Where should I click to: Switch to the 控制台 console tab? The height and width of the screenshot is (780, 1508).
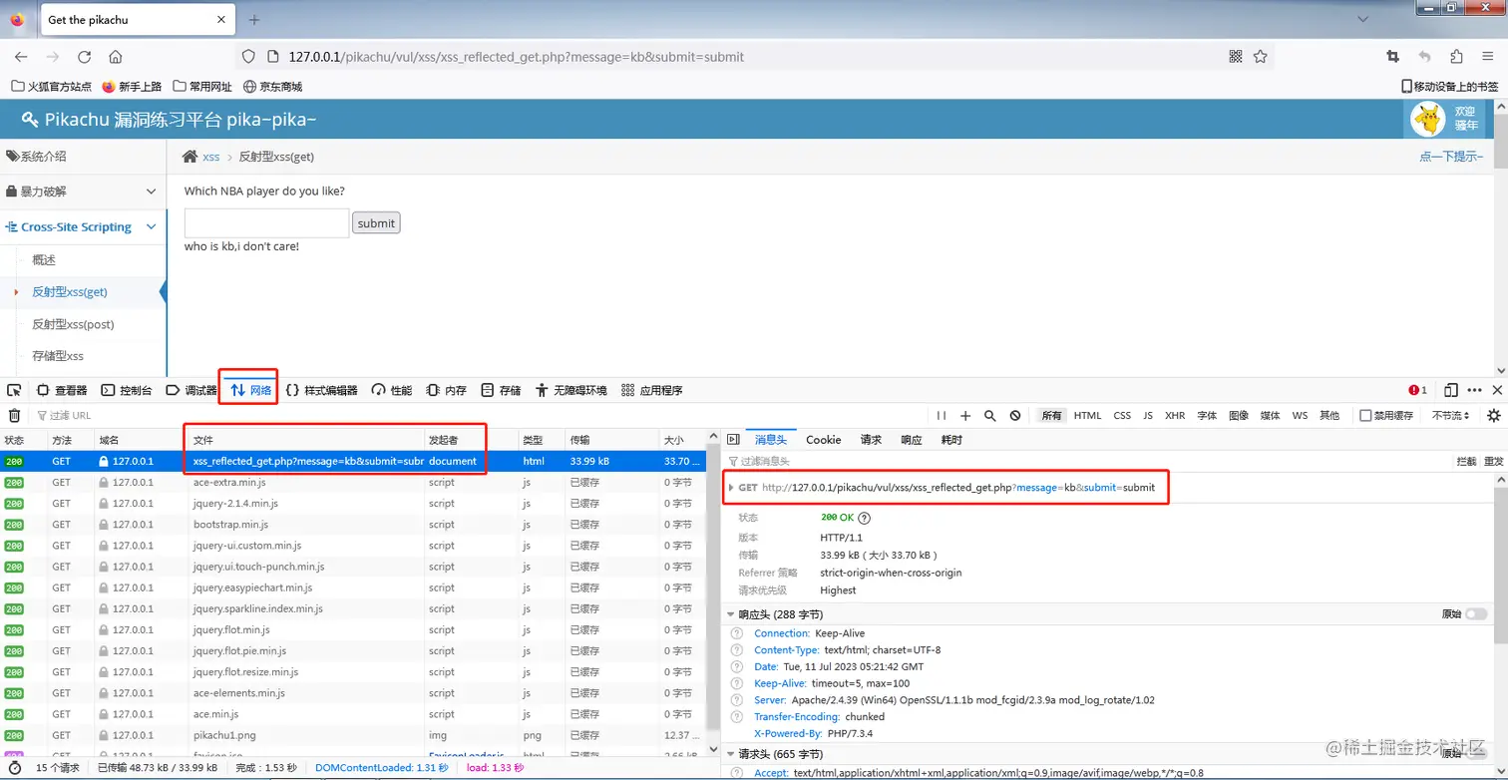coord(126,390)
